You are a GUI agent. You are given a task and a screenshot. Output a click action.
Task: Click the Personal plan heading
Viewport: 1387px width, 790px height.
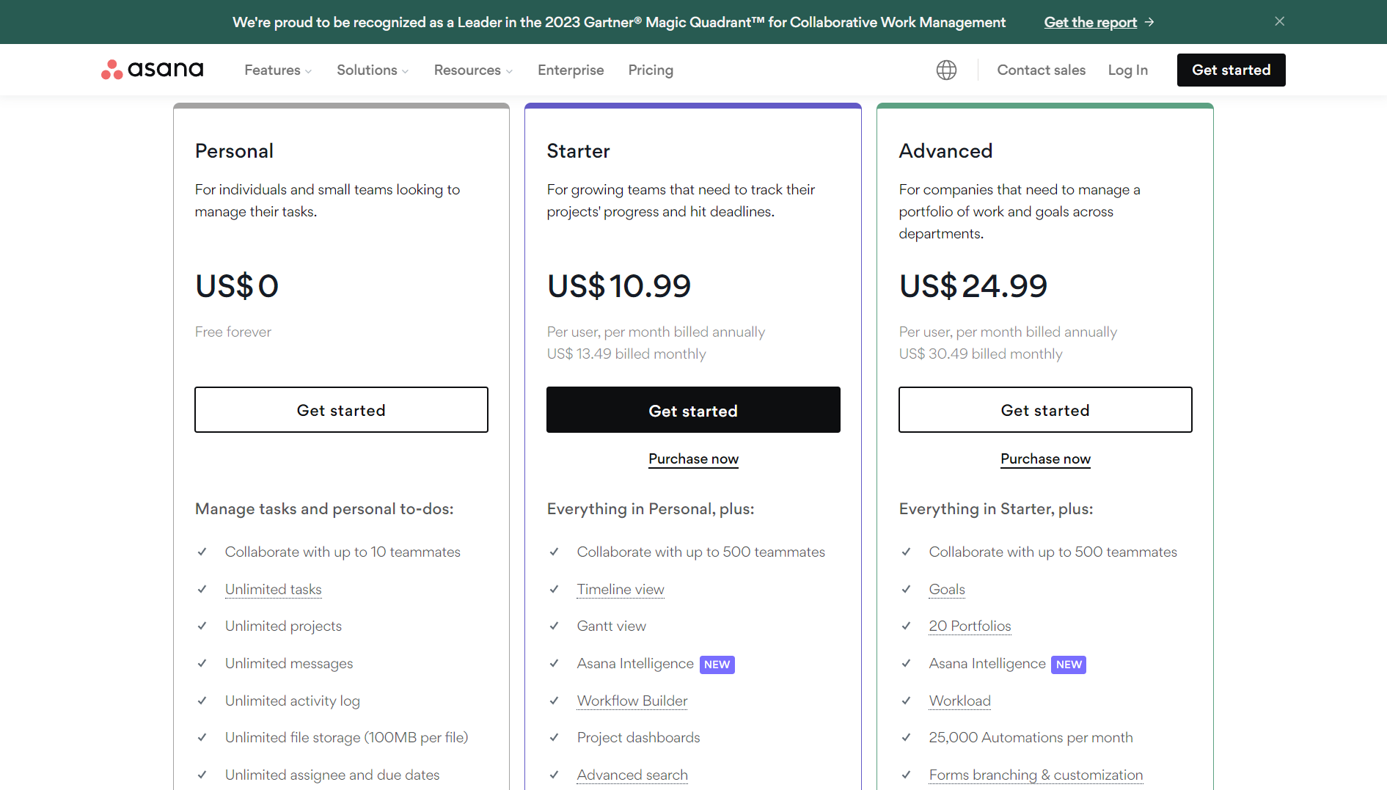(x=234, y=150)
